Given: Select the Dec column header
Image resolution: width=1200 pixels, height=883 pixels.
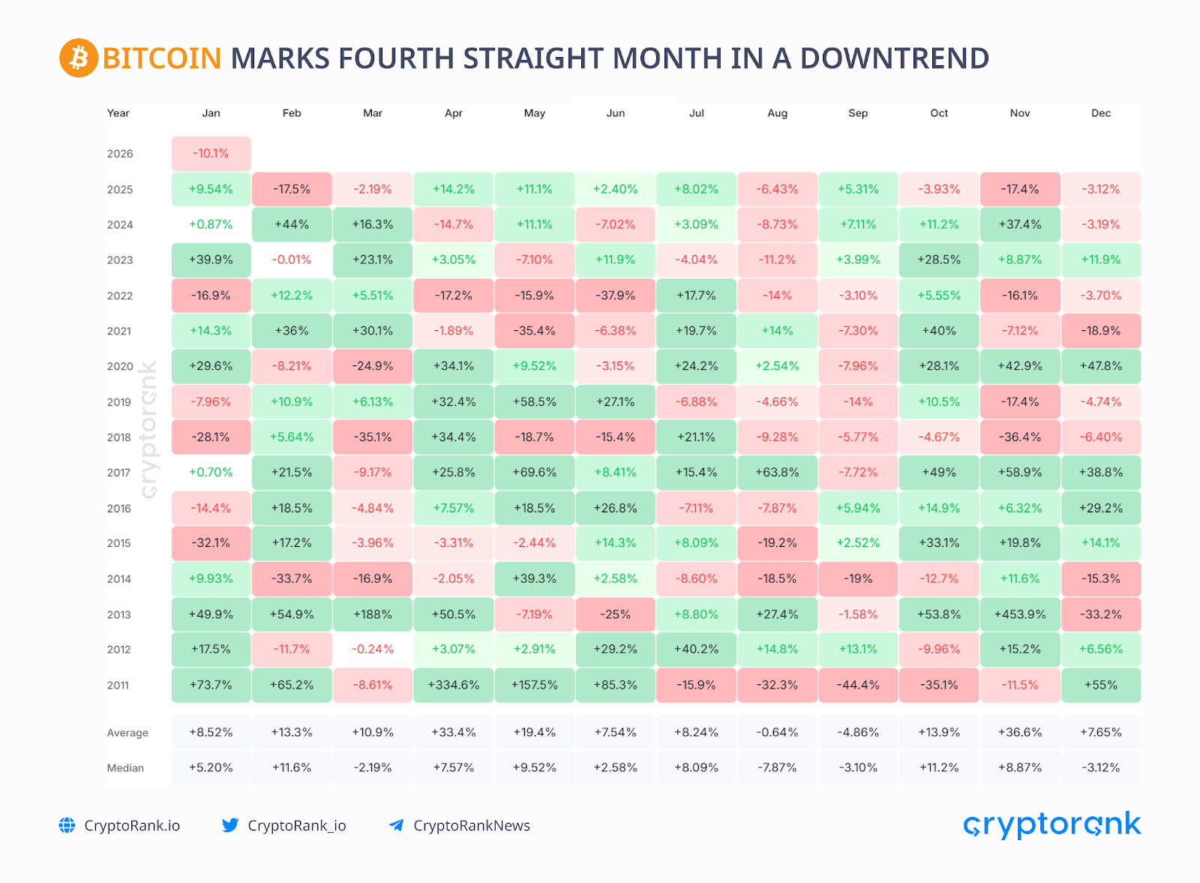Looking at the screenshot, I should [1101, 113].
